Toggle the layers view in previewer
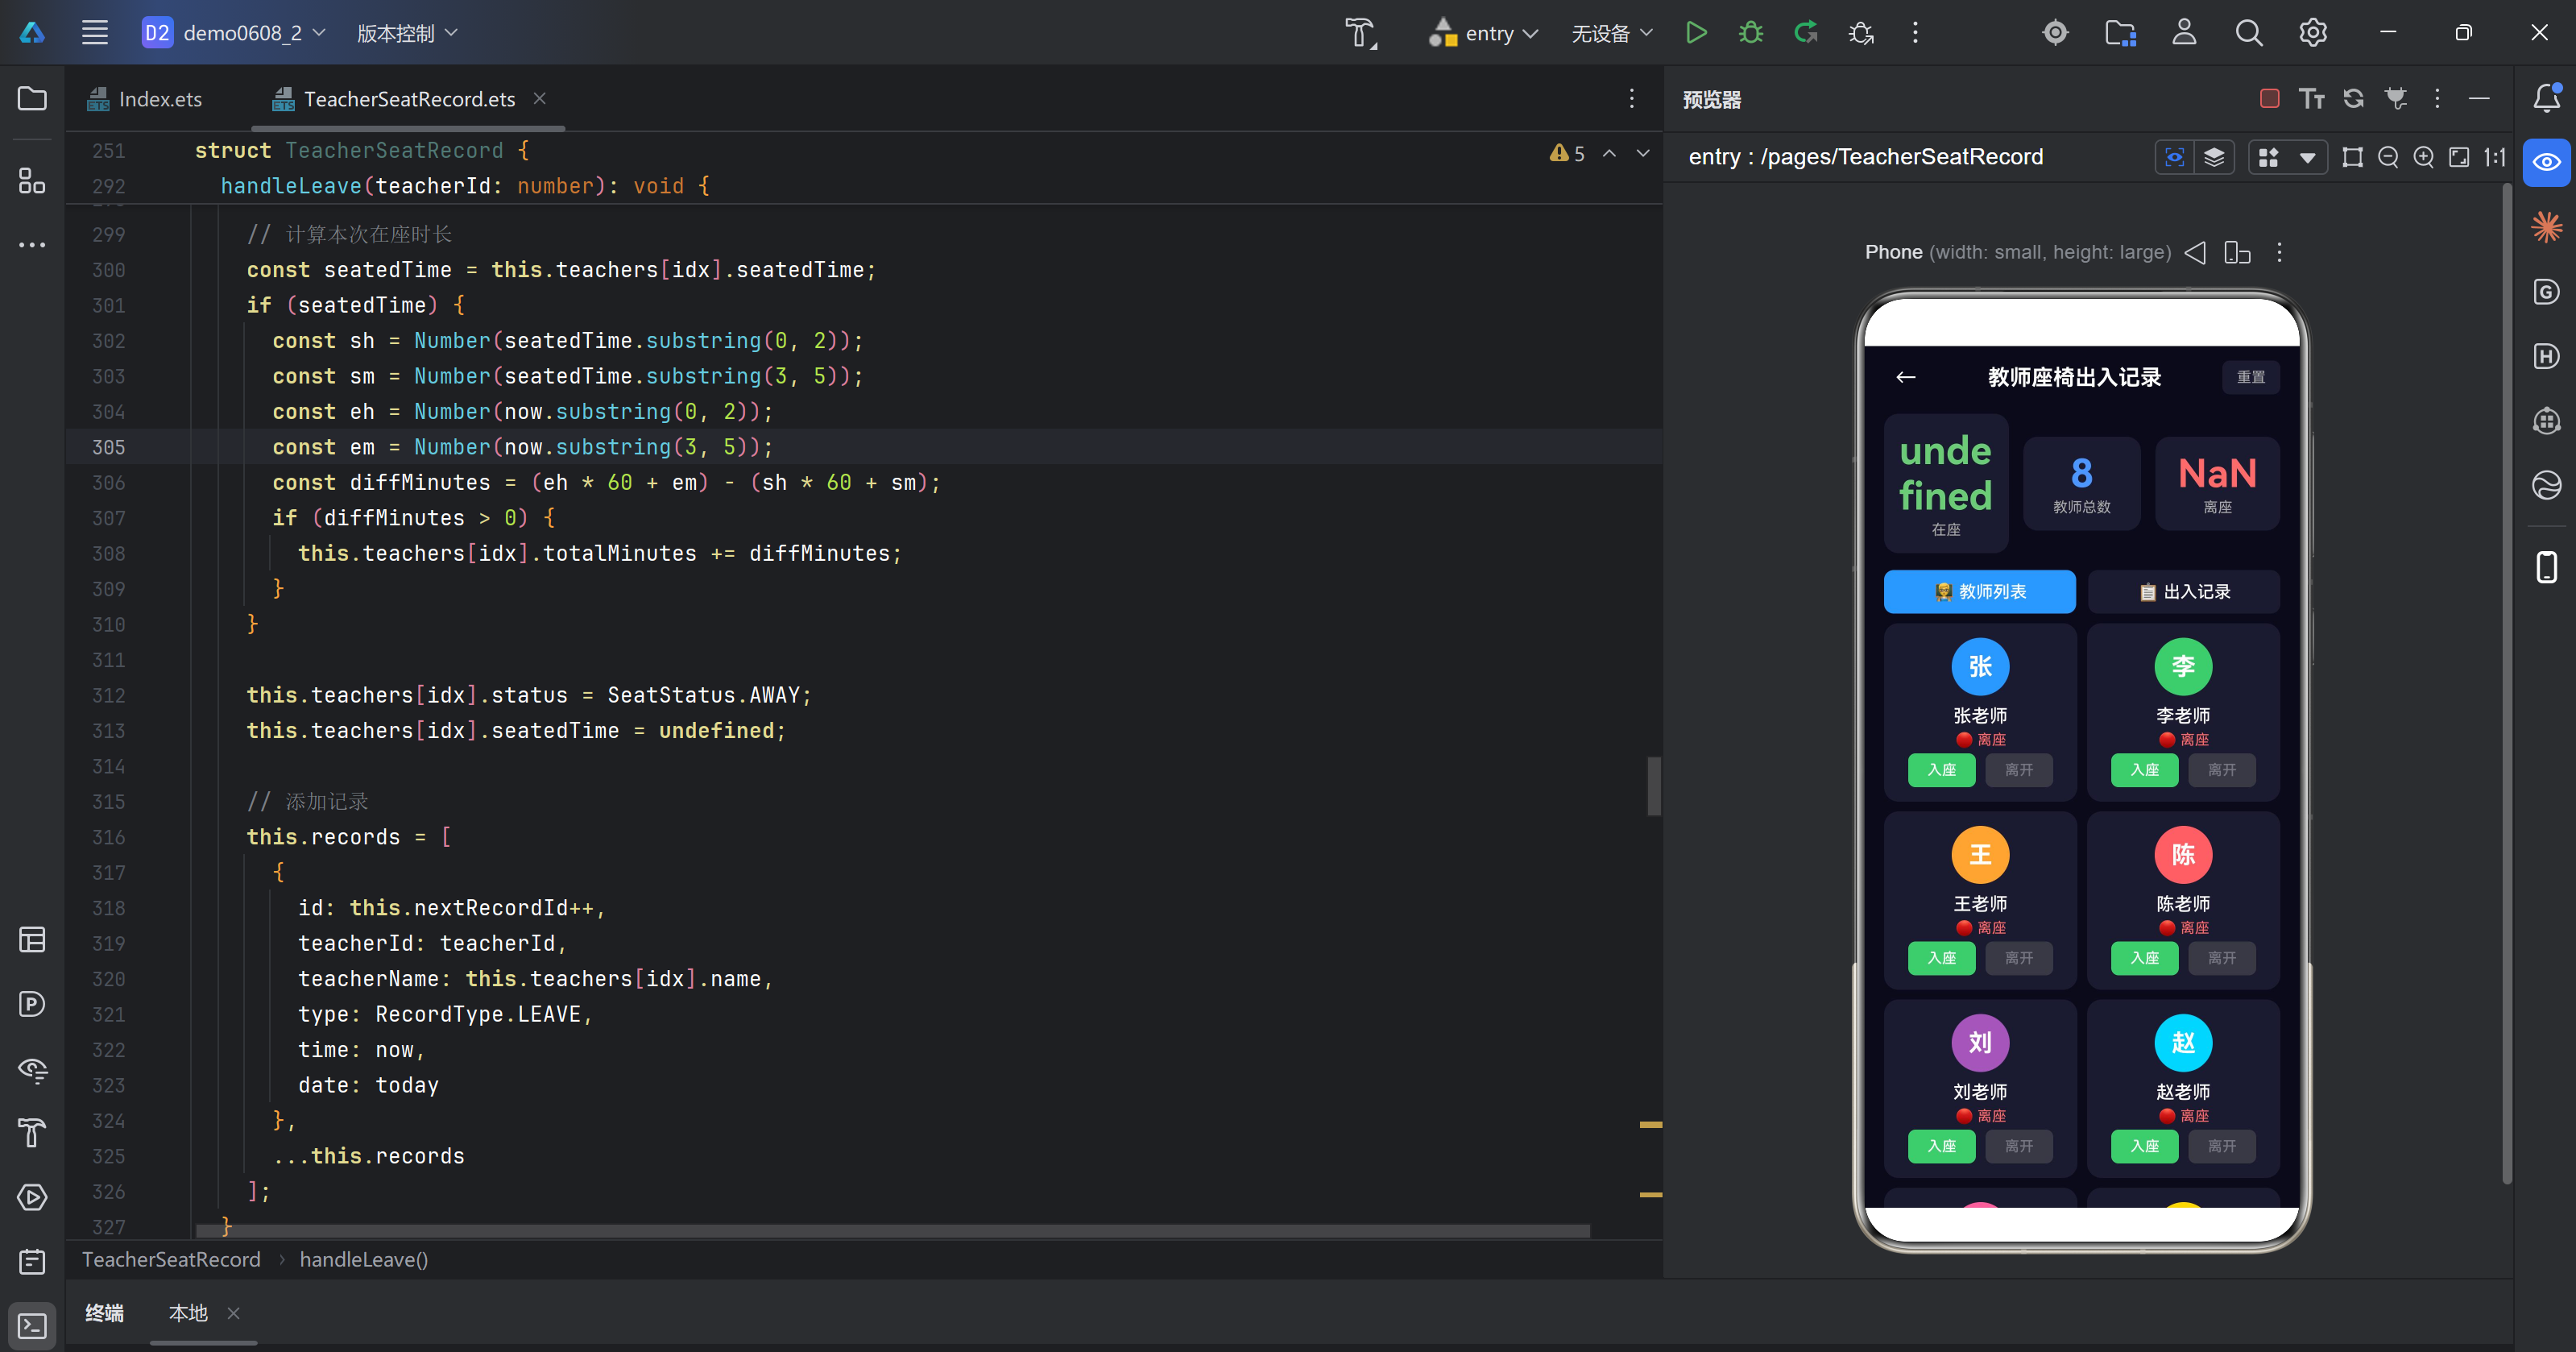This screenshot has height=1352, width=2576. pyautogui.click(x=2214, y=157)
